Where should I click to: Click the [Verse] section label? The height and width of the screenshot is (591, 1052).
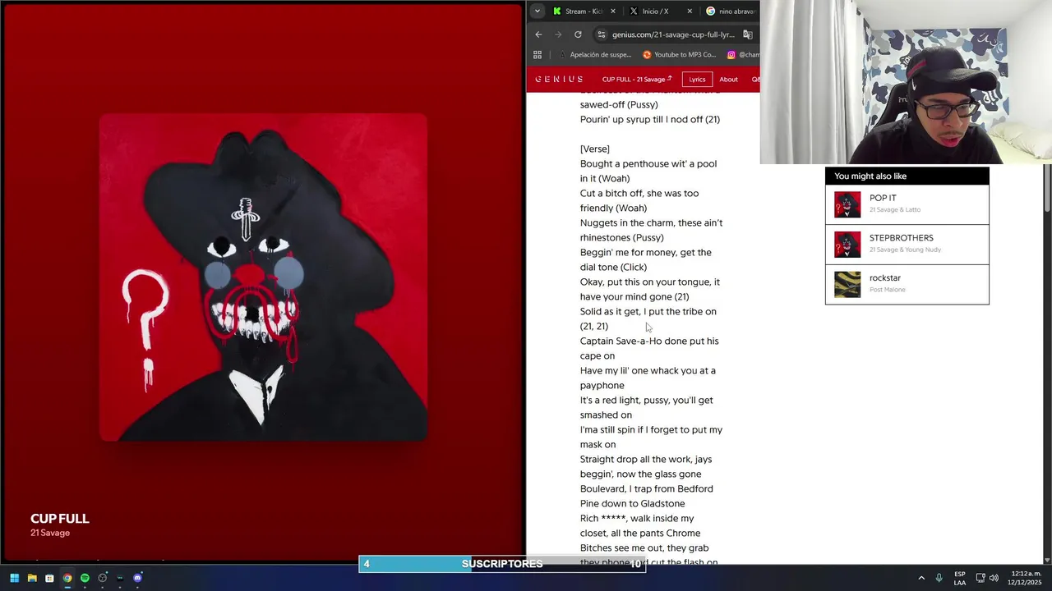pyautogui.click(x=595, y=149)
